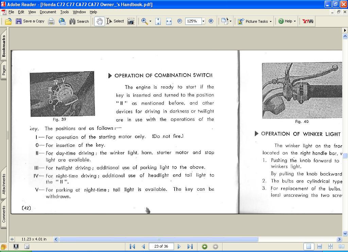Click the Search button

tap(79, 21)
